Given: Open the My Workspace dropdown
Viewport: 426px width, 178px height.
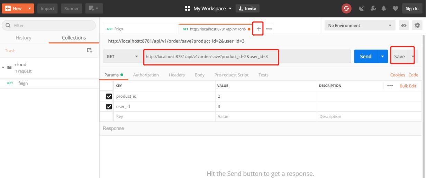Looking at the screenshot, I should point(208,8).
